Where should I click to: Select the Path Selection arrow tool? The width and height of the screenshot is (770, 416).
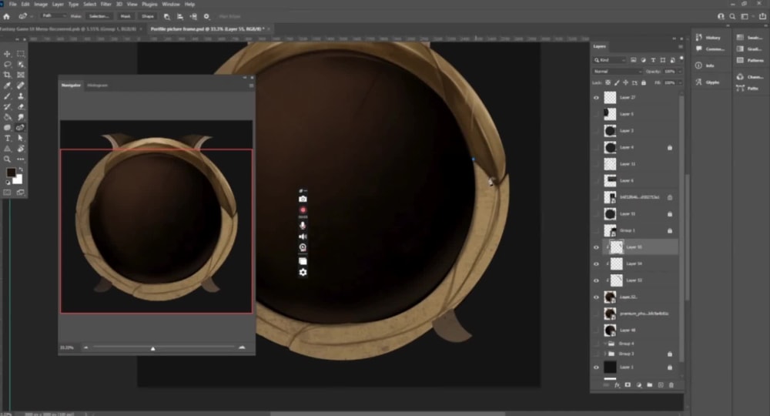(x=21, y=139)
